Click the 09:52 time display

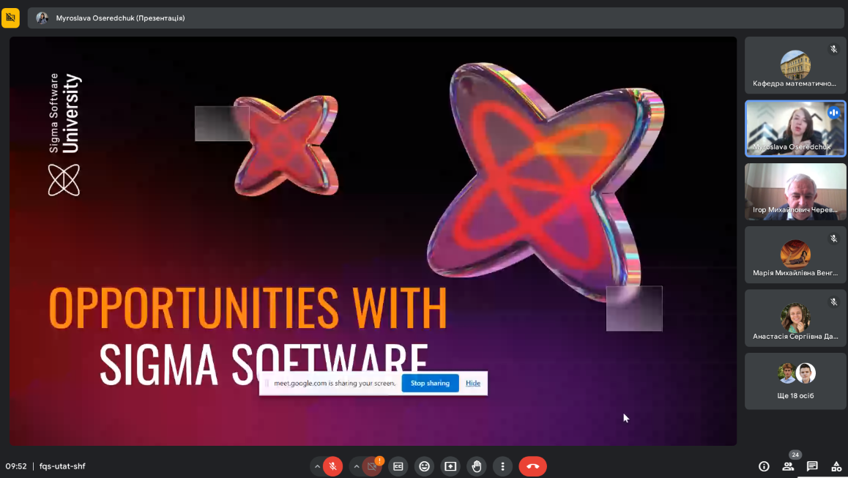click(15, 466)
